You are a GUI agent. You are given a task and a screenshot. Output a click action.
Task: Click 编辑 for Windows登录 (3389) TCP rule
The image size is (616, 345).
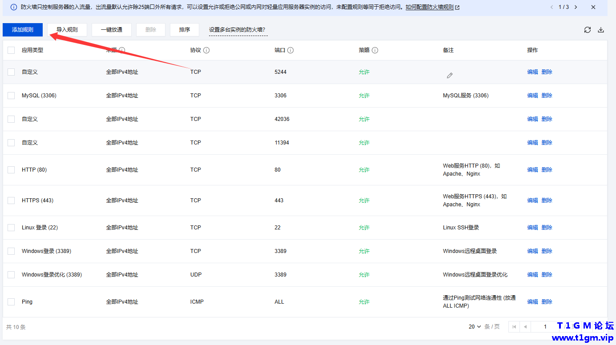[x=532, y=251]
